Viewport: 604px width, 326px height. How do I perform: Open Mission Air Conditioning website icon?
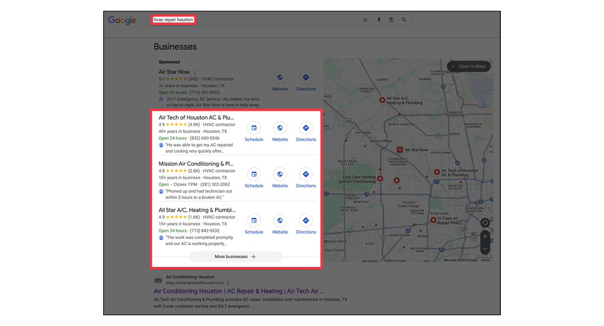(x=280, y=175)
